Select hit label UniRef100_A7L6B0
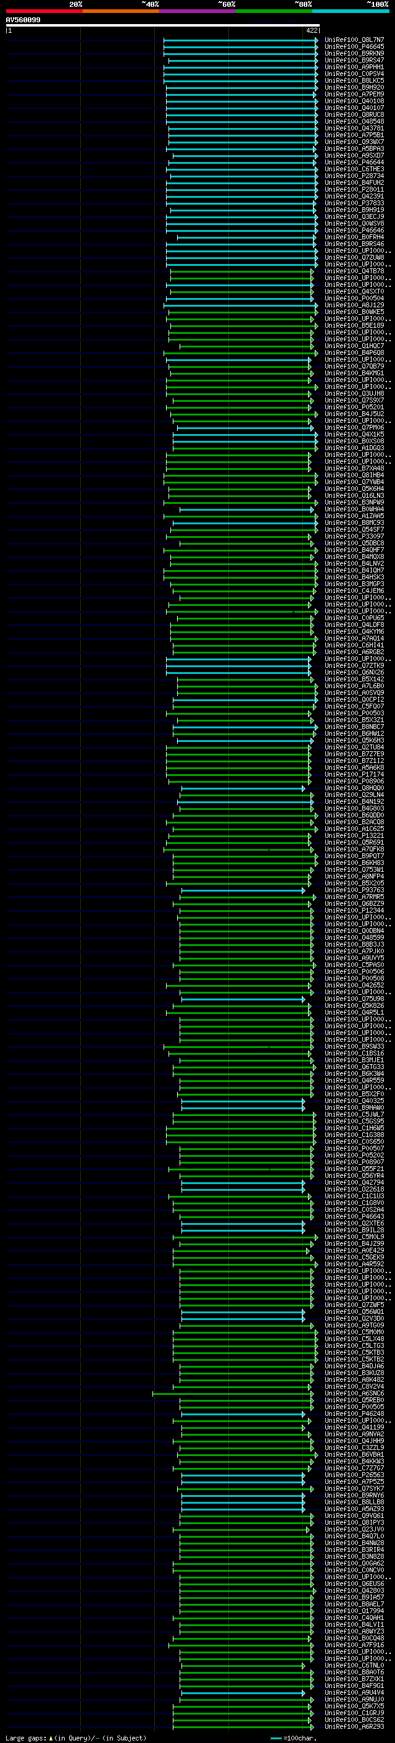 pyautogui.click(x=354, y=686)
